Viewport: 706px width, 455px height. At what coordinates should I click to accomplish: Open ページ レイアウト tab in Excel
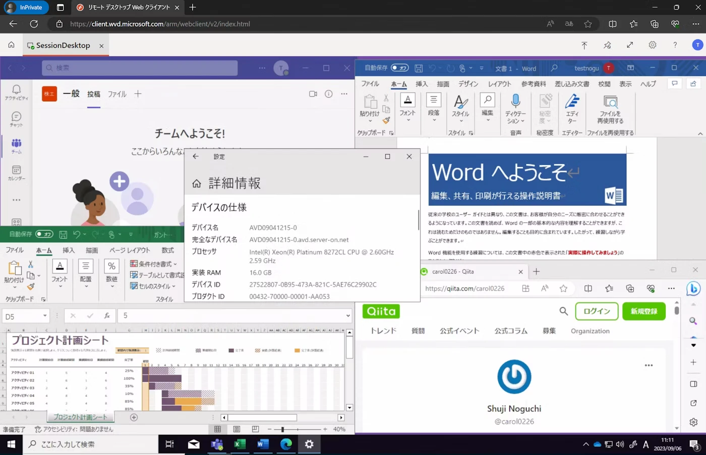coord(130,250)
